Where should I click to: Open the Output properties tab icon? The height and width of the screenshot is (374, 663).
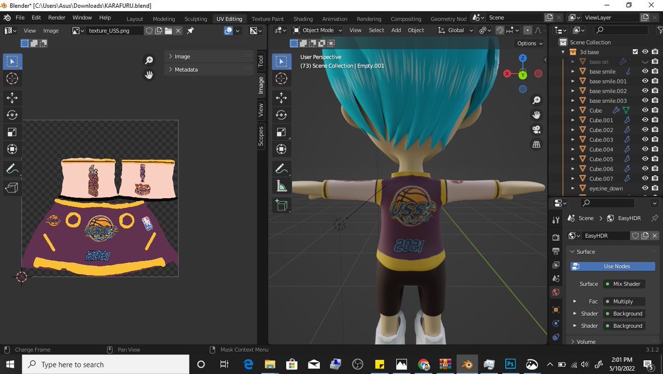point(556,251)
